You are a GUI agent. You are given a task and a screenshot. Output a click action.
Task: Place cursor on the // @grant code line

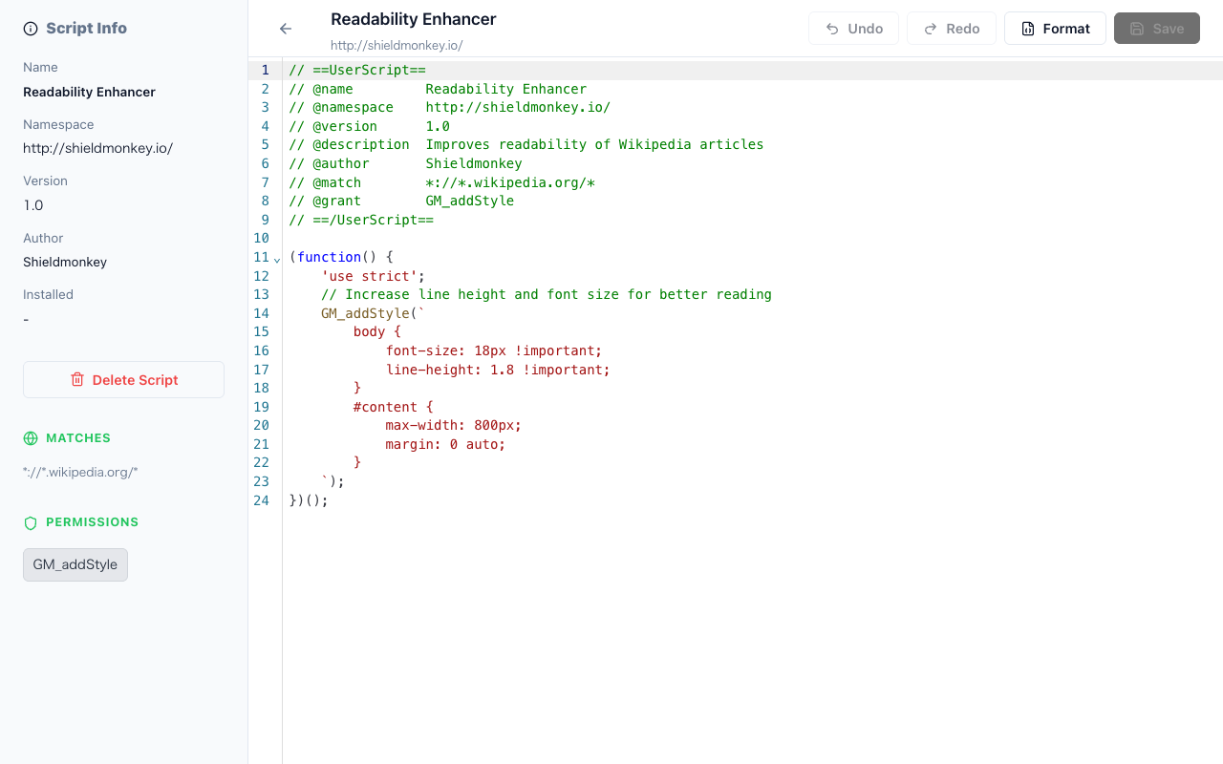pos(401,201)
